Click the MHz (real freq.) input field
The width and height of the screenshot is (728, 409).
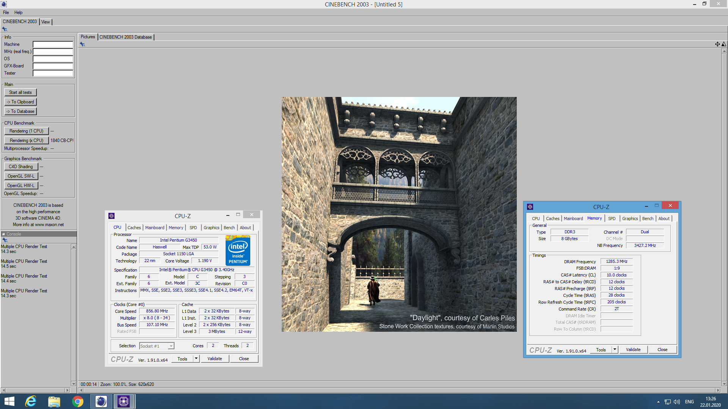[53, 52]
